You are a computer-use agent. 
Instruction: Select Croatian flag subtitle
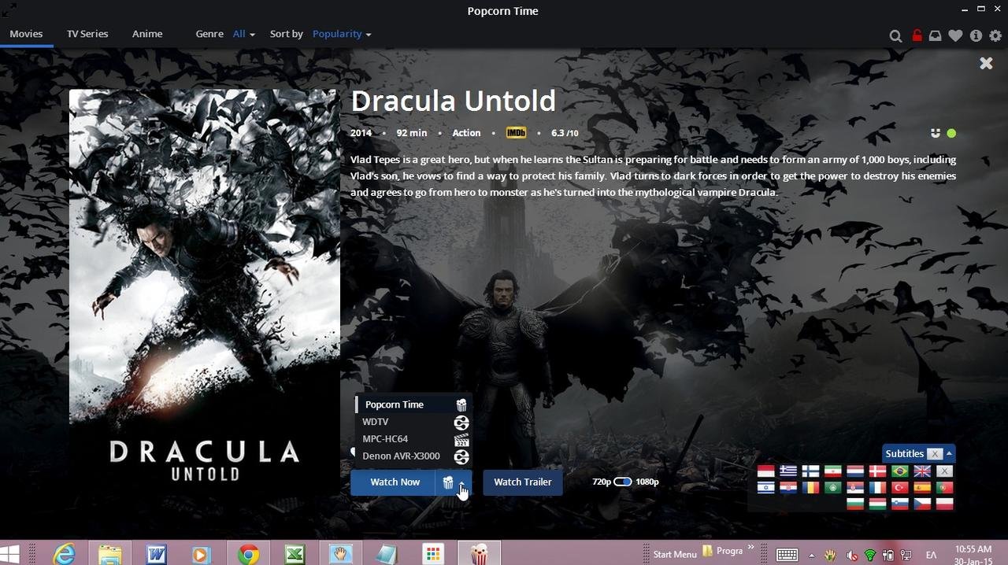tap(788, 488)
